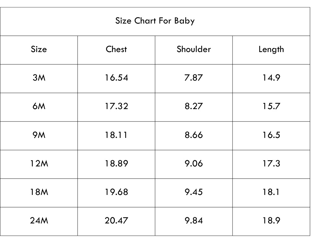Click the 12M size cell

tap(39, 164)
